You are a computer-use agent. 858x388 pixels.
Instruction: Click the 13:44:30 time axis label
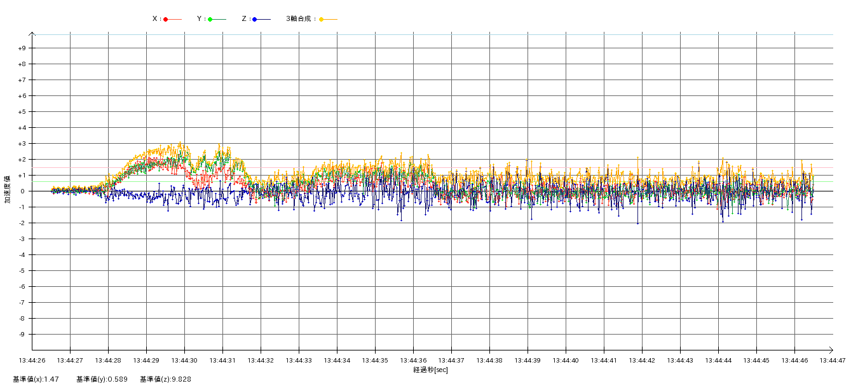point(184,361)
